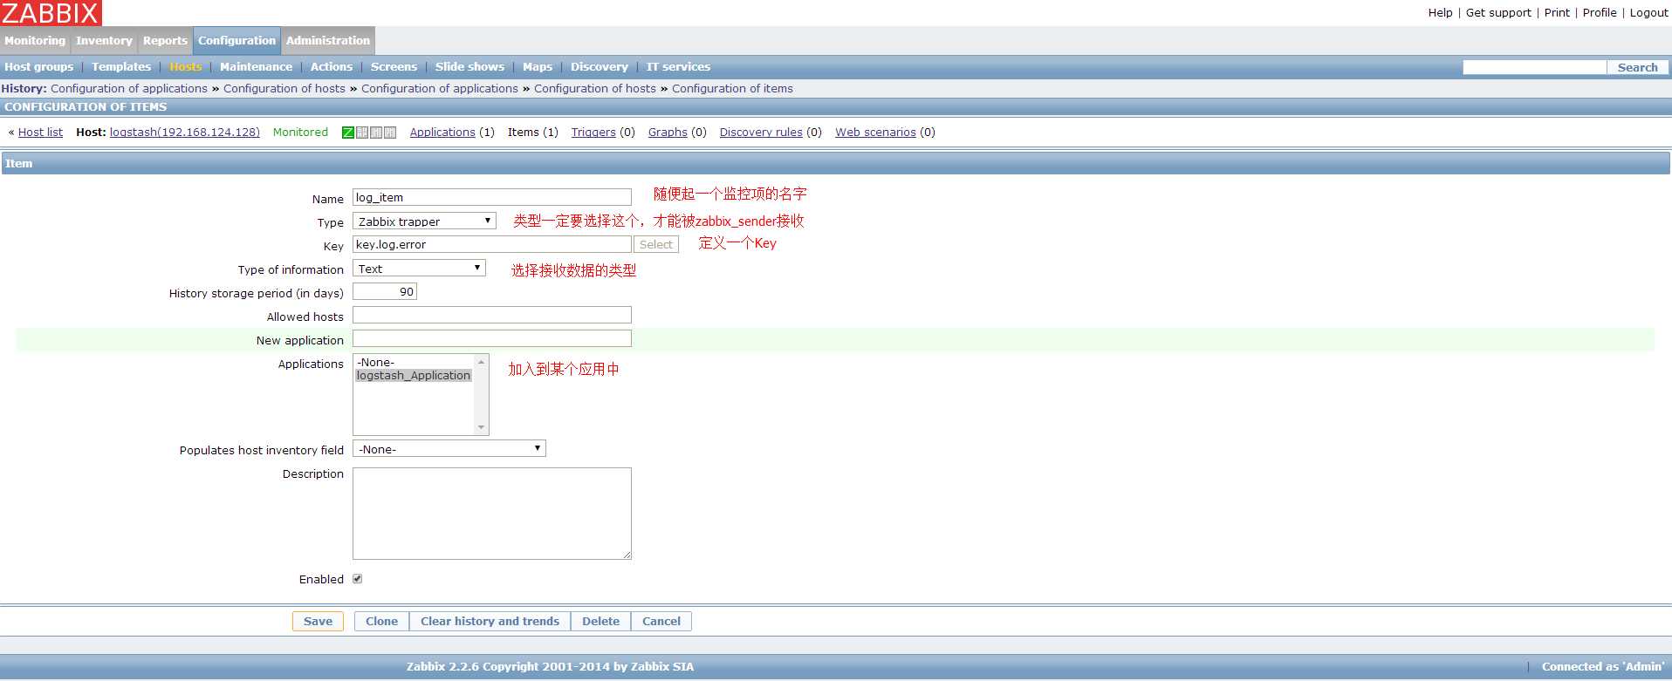Viewport: 1672px width, 681px height.
Task: Go to IT services submenu
Action: (x=678, y=66)
